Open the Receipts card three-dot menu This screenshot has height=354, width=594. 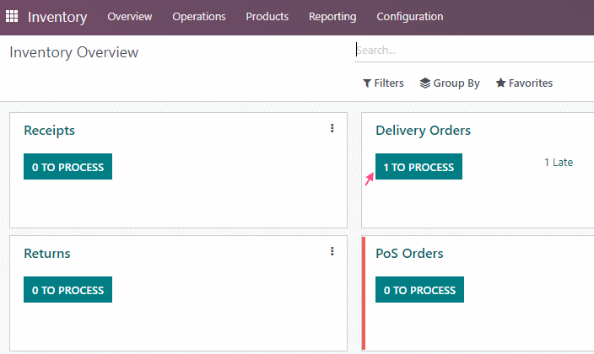click(332, 128)
